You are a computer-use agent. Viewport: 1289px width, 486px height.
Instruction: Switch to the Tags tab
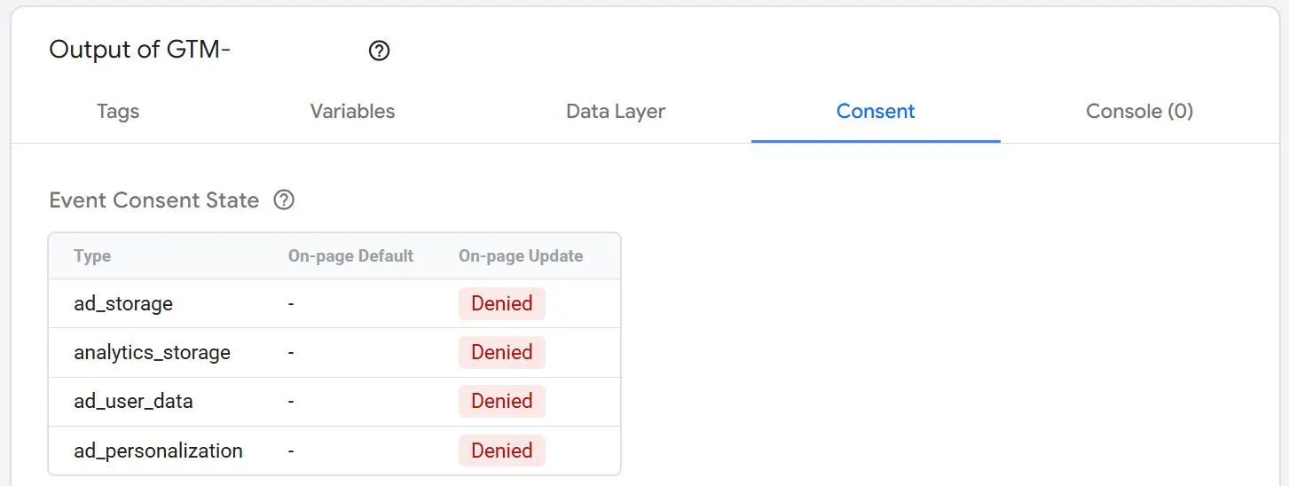[x=118, y=112]
